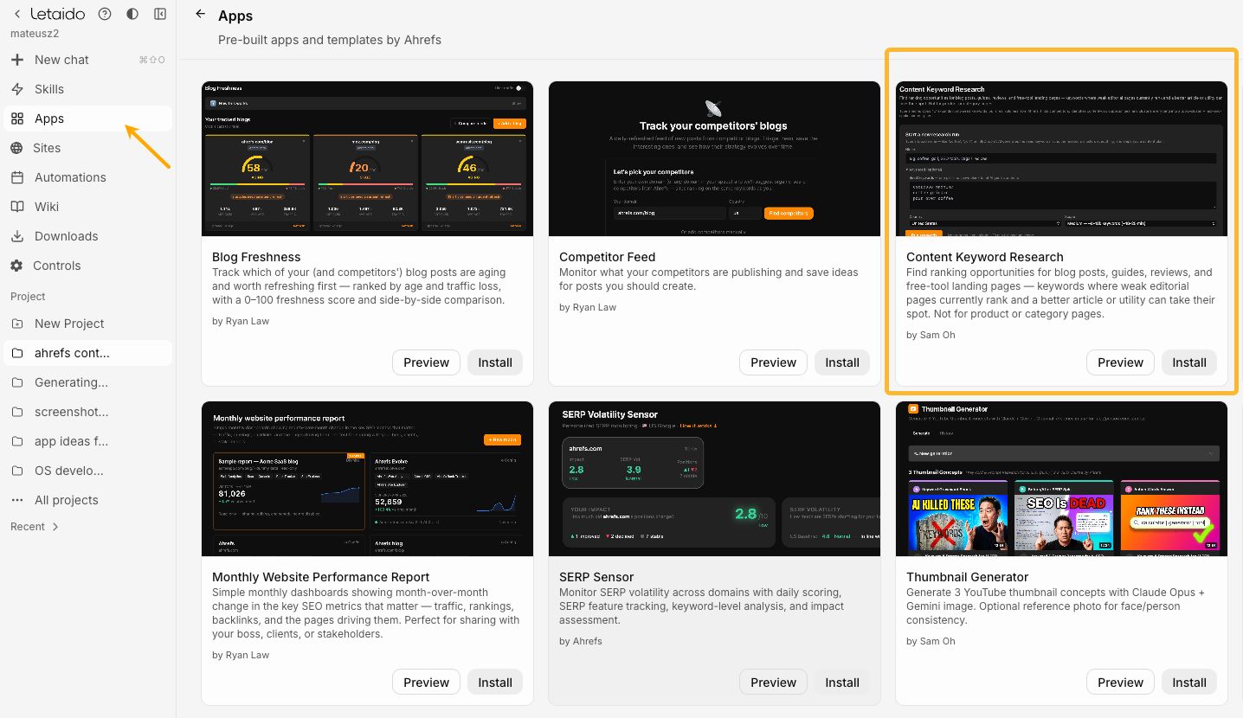The image size is (1243, 718).
Task: Click the back chevron beside Letaido logo
Action: [x=17, y=14]
